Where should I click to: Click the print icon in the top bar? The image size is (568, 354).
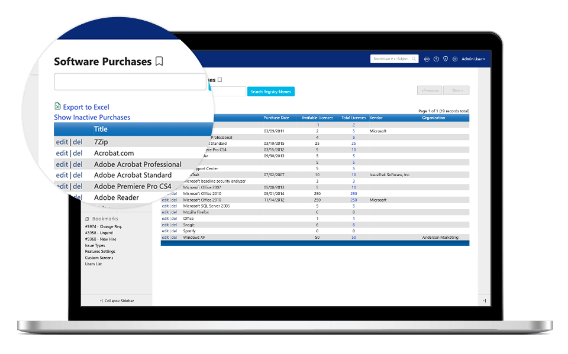tap(427, 59)
